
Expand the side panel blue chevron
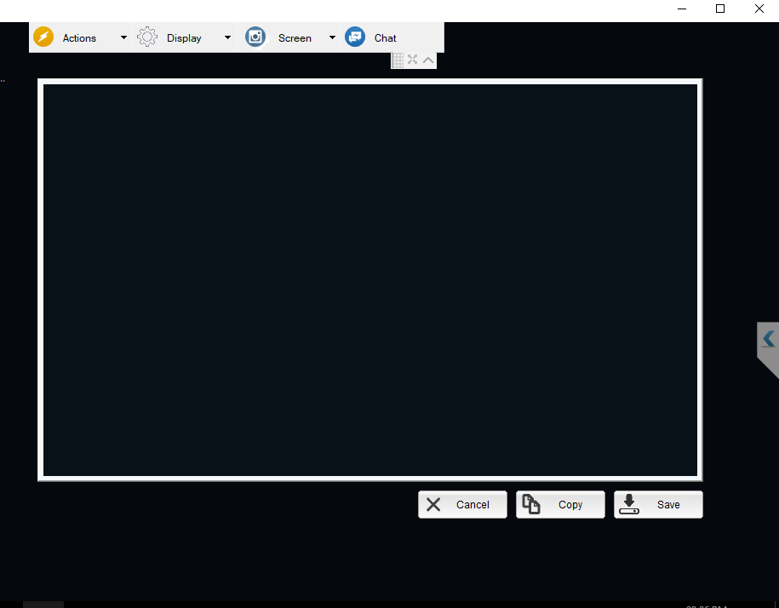point(769,339)
